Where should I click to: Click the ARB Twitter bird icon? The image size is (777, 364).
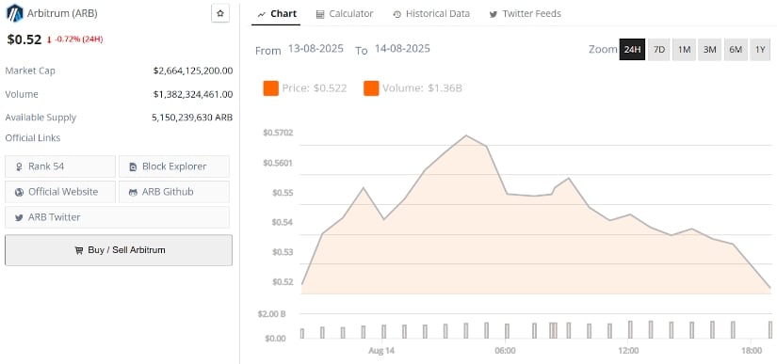pyautogui.click(x=20, y=217)
